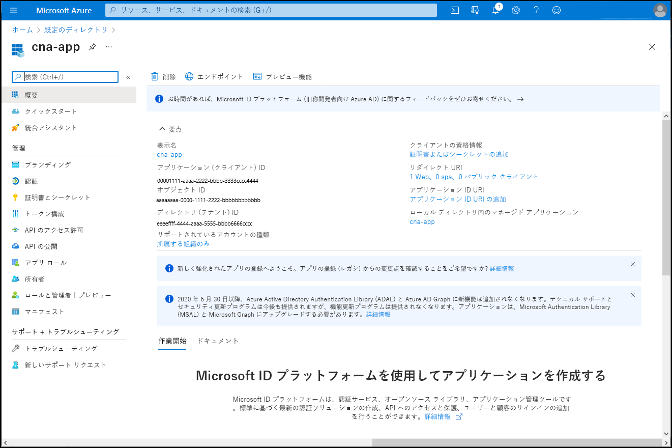Viewport: 672px width, 448px height.
Task: Click the vertical scrollbar thumb
Action: click(666, 198)
